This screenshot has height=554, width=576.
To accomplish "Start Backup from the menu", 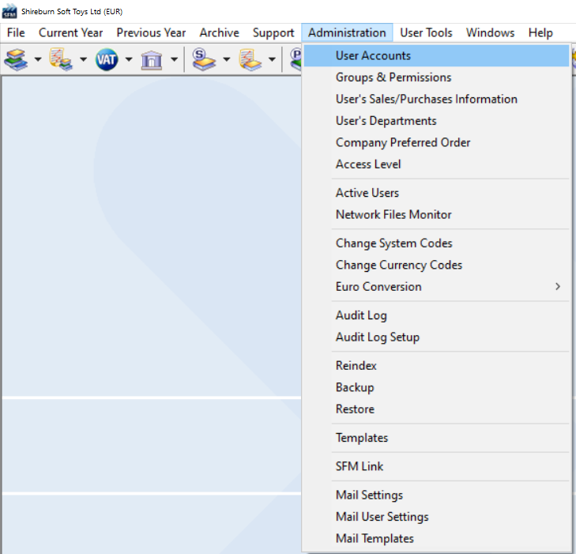I will tap(436, 387).
